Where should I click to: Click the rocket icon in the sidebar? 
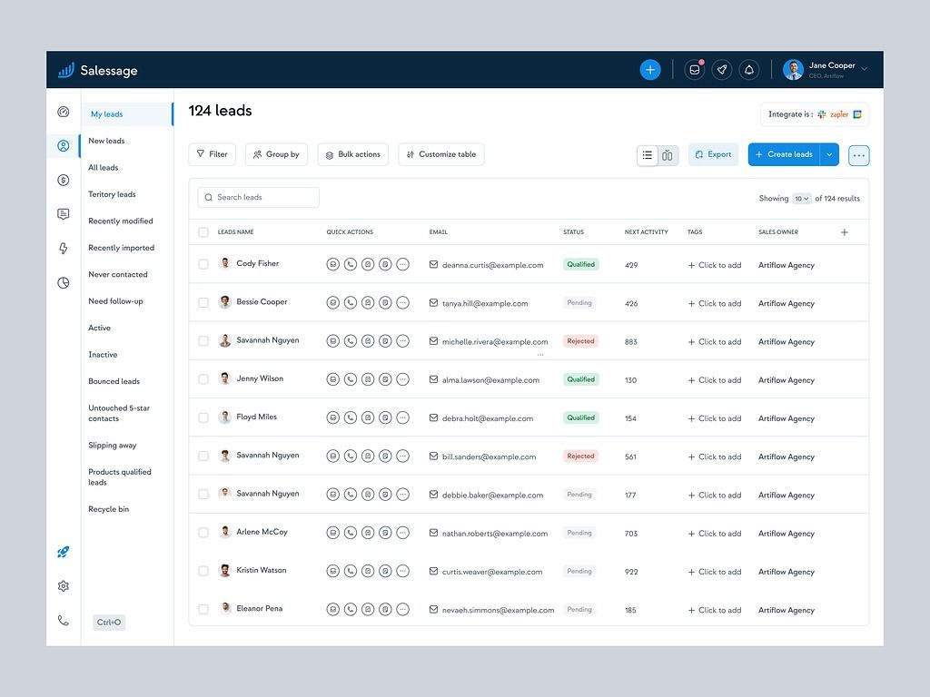[x=63, y=552]
